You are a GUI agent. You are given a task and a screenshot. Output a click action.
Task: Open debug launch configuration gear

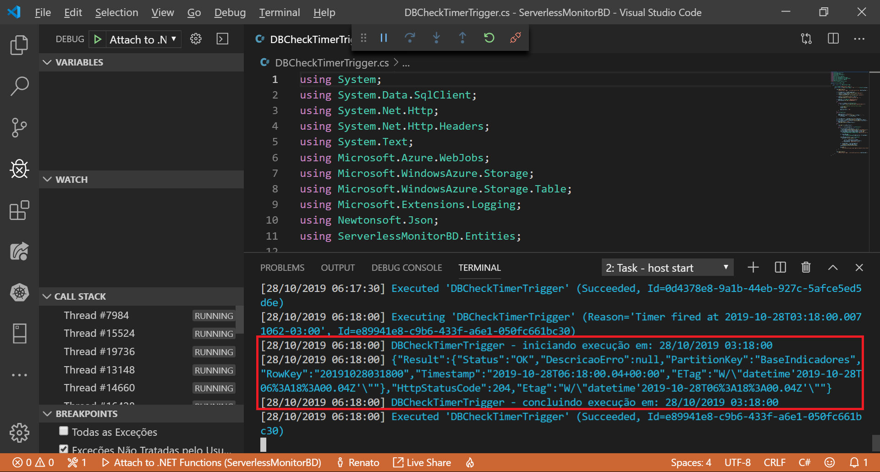tap(196, 39)
